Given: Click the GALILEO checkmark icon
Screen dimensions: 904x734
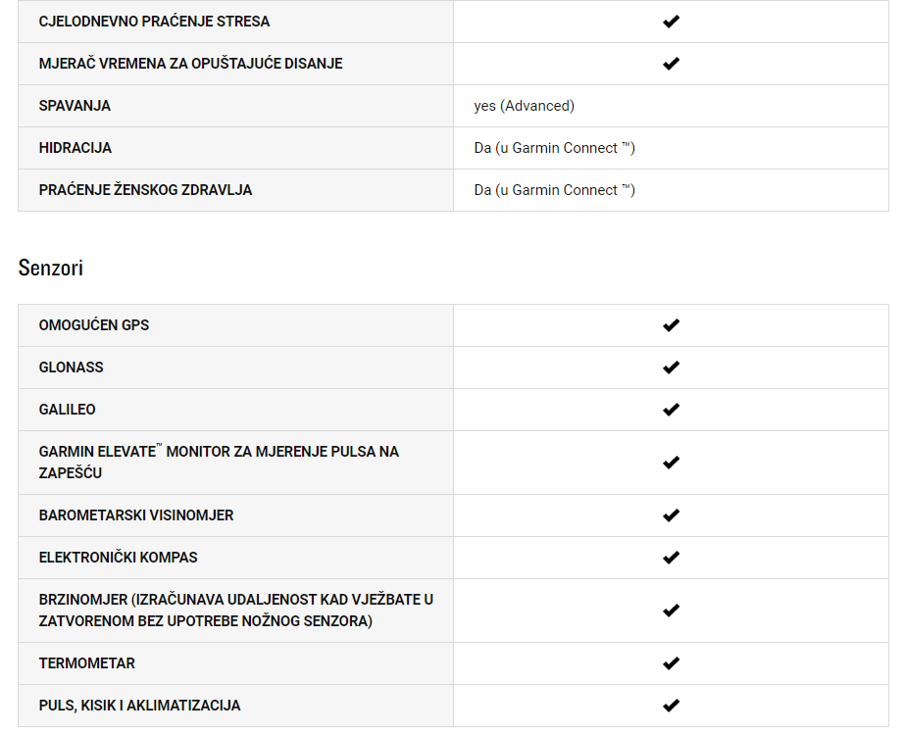Looking at the screenshot, I should click(671, 410).
